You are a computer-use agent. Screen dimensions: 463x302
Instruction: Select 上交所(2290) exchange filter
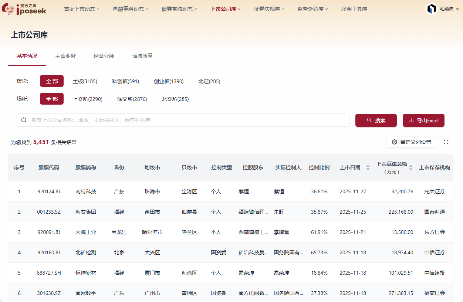coord(88,99)
